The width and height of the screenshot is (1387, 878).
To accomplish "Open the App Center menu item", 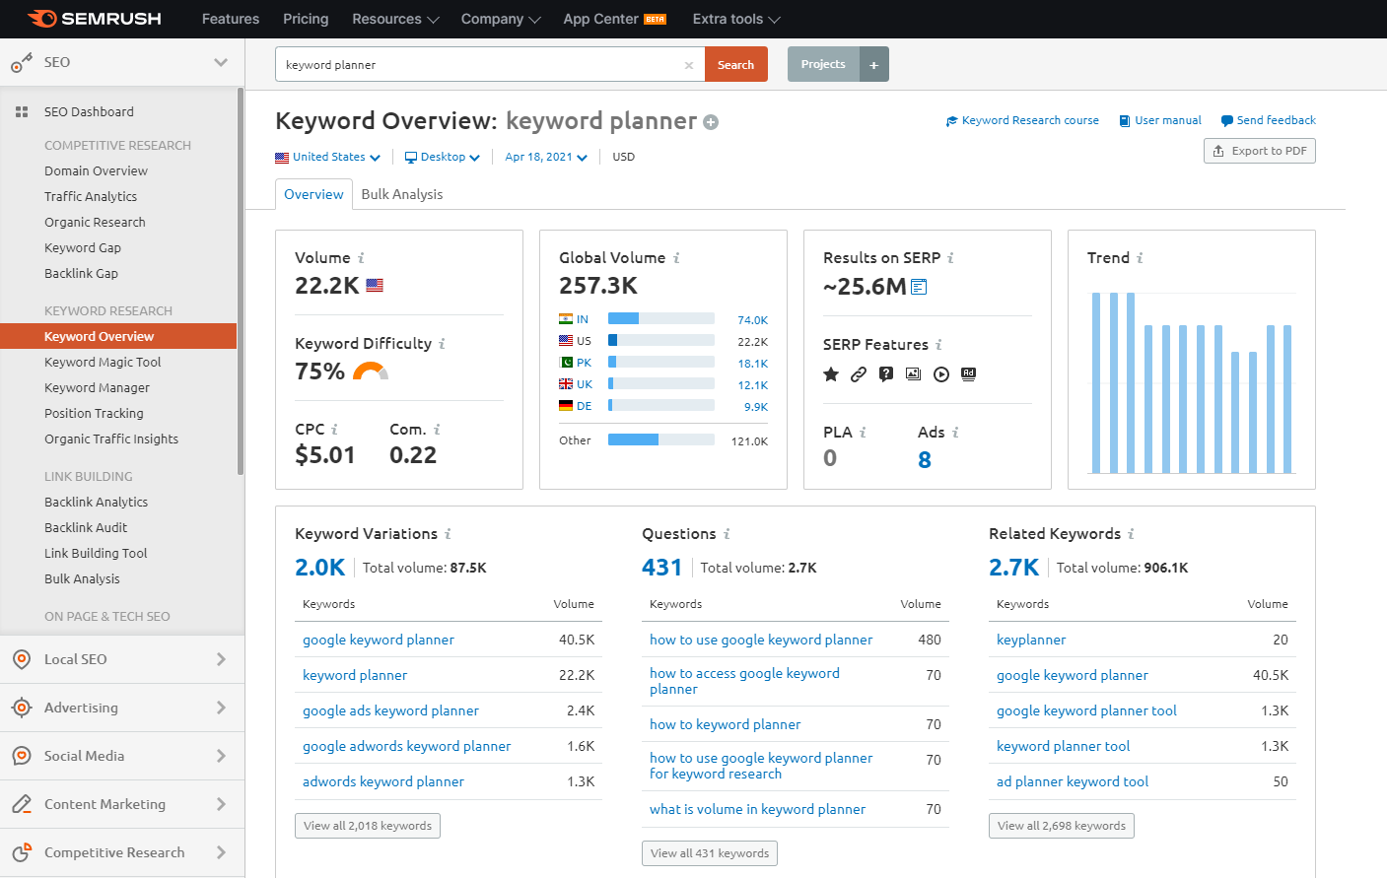I will click(x=615, y=19).
